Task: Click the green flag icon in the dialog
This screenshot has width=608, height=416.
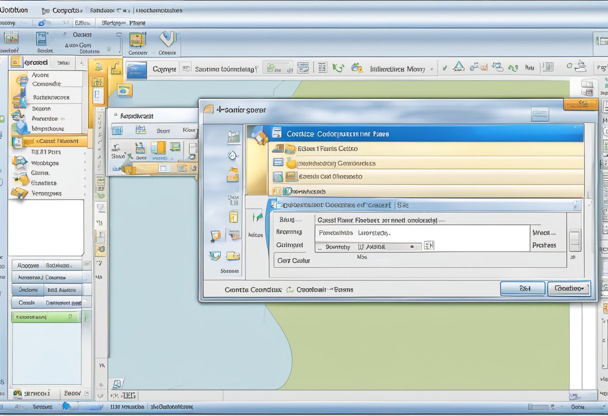Action: pos(258,218)
